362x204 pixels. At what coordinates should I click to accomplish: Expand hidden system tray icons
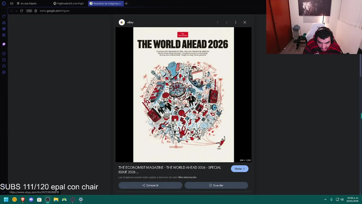coord(325,199)
